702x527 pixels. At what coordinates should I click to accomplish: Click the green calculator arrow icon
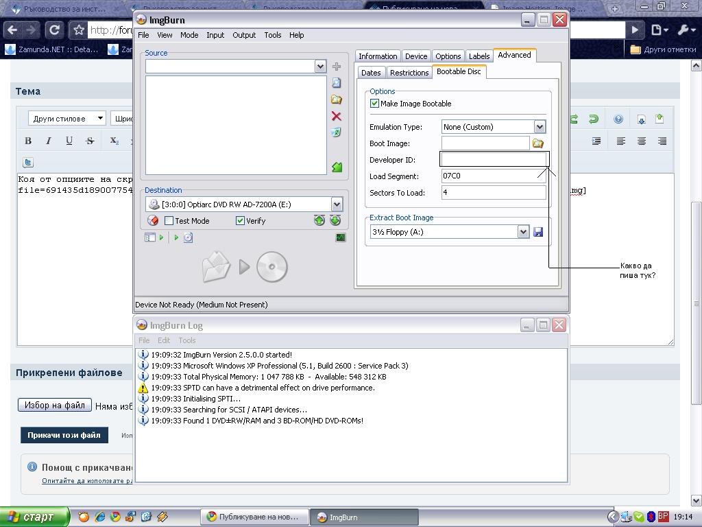click(336, 167)
